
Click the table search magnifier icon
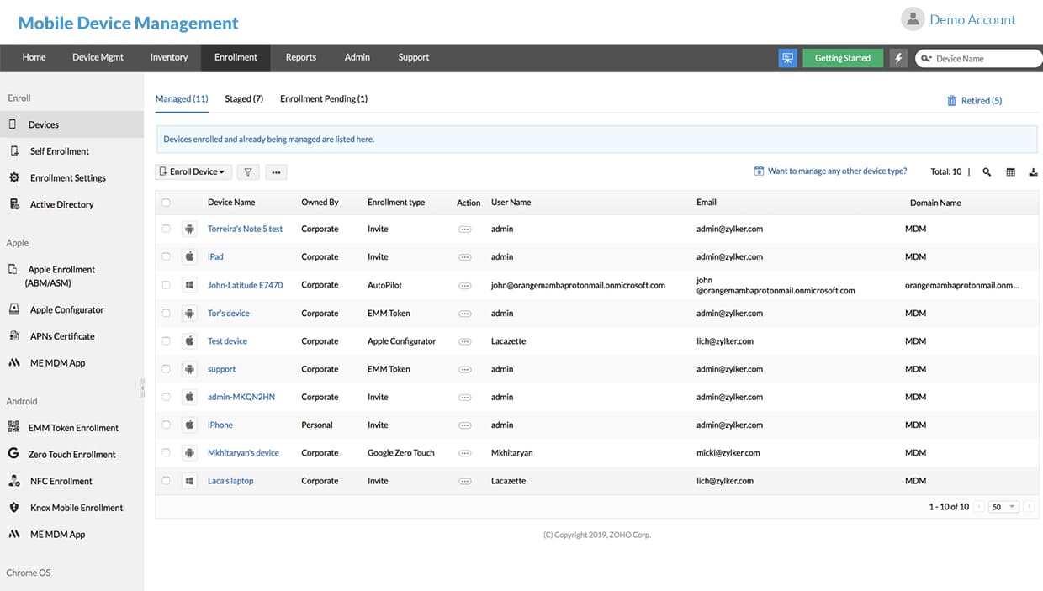[x=987, y=171]
